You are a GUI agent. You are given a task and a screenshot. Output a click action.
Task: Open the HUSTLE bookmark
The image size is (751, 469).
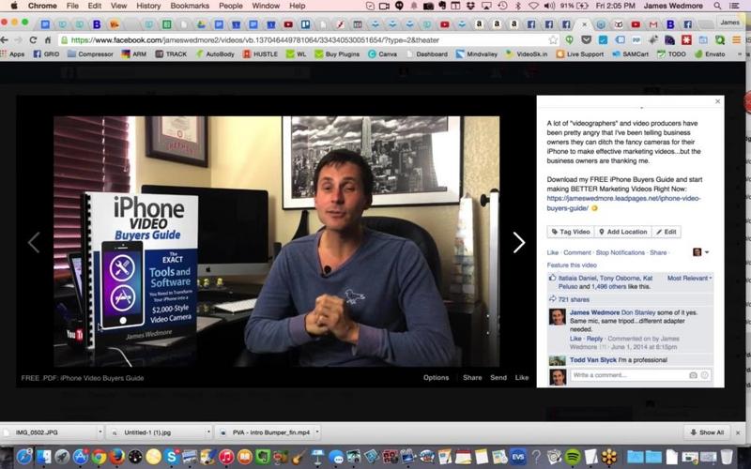pos(260,54)
